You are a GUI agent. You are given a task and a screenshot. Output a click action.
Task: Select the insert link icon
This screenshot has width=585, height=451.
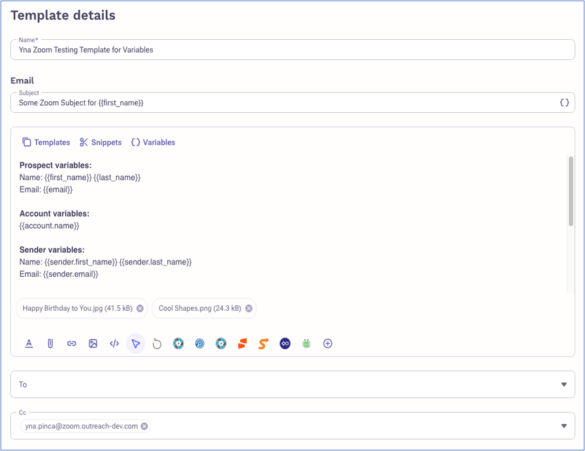point(72,343)
